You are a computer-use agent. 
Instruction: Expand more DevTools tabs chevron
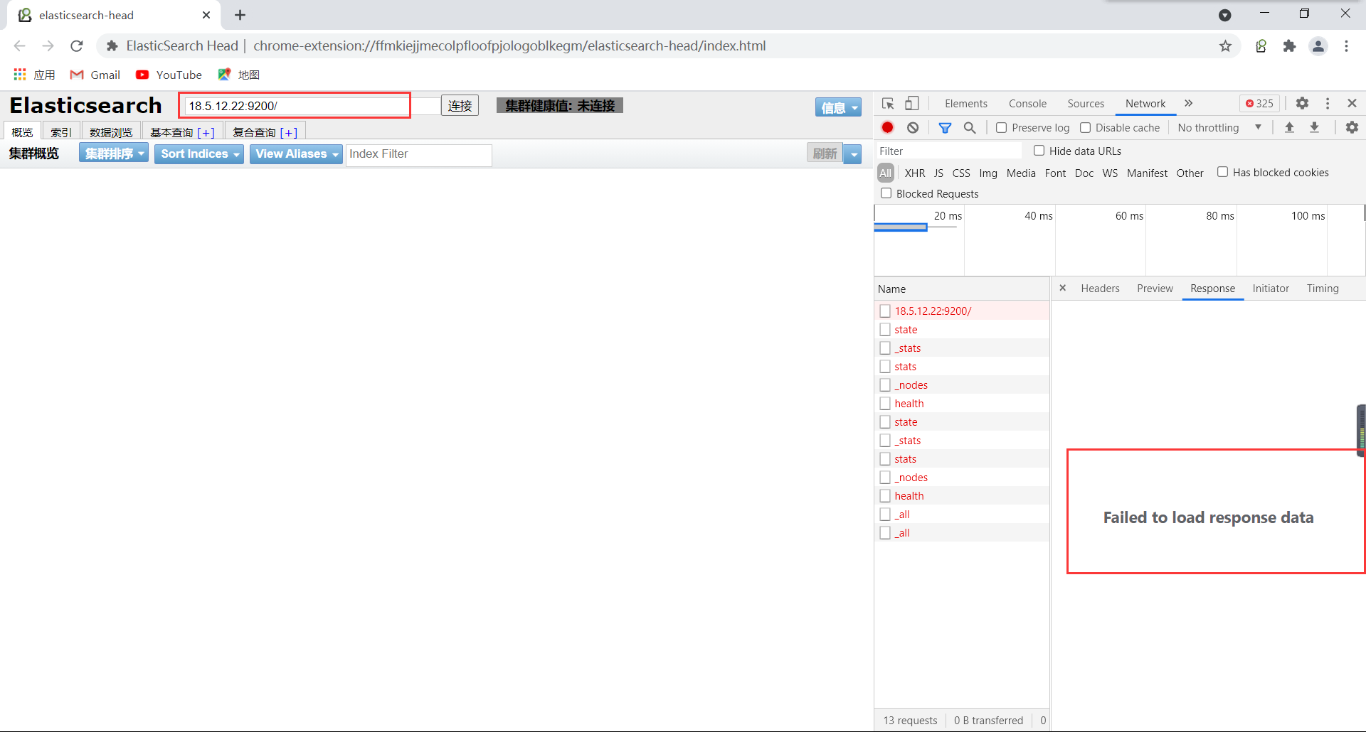(x=1188, y=104)
